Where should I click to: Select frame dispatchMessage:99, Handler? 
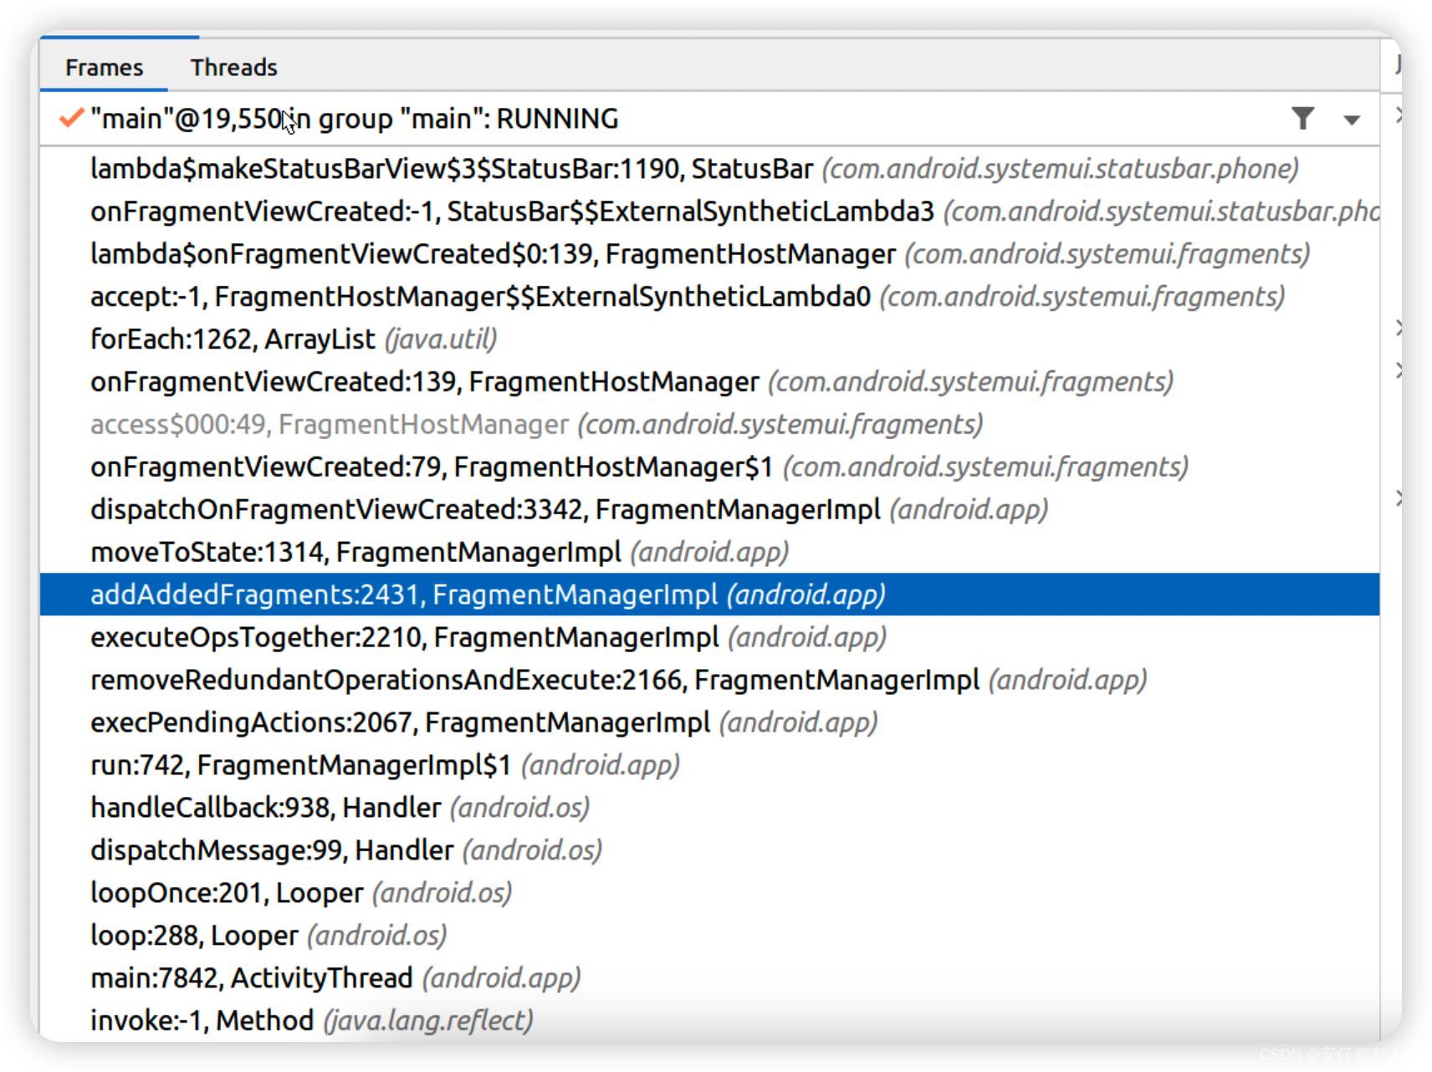click(x=709, y=850)
